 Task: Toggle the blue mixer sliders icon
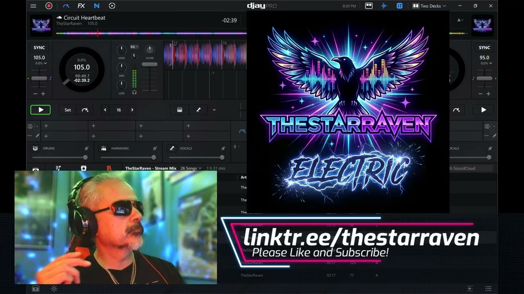pos(400,6)
